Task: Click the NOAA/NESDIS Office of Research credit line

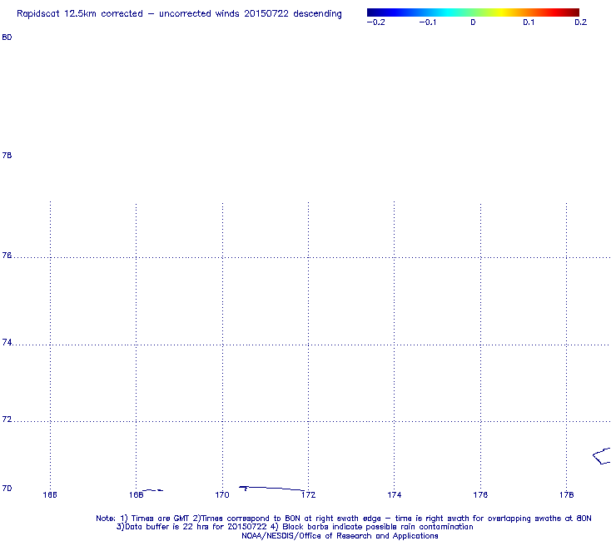Action: point(340,536)
